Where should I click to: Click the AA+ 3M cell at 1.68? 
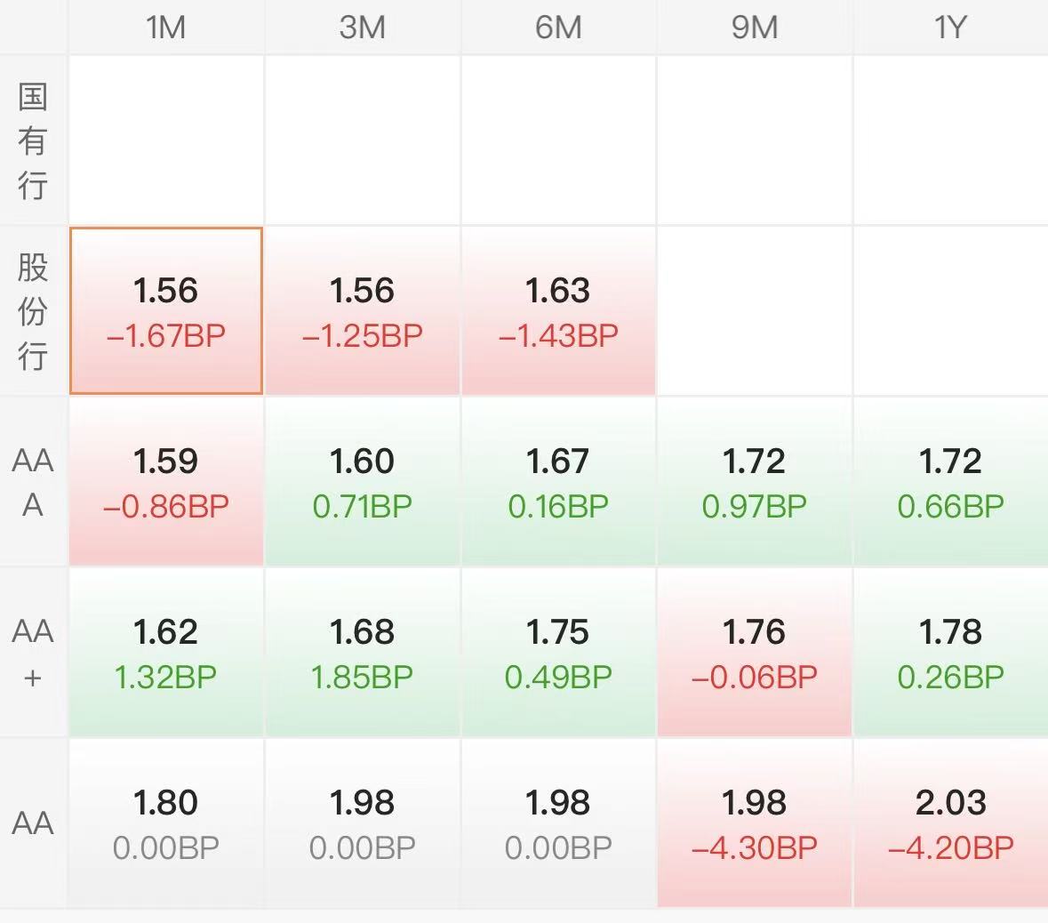pyautogui.click(x=363, y=653)
